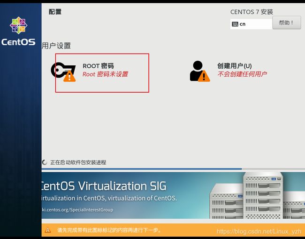
Task: Select the ROOT 密码 heading
Action: click(x=98, y=66)
